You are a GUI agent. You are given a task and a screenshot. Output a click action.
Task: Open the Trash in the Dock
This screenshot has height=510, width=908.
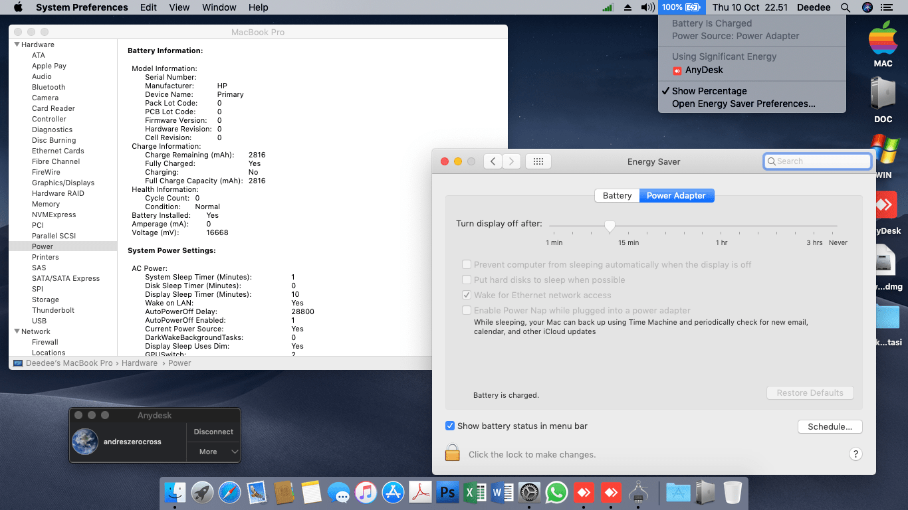tap(733, 492)
